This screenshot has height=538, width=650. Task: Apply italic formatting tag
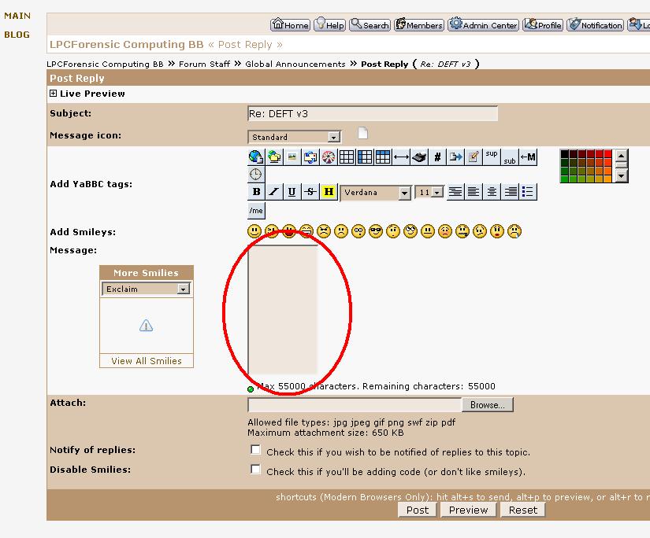pos(273,192)
